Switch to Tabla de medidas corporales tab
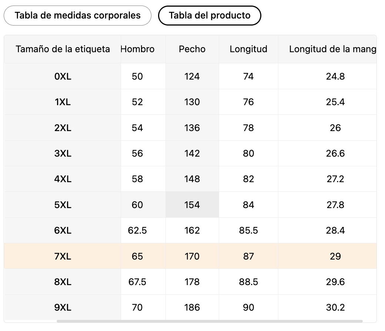Image resolution: width=385 pixels, height=331 pixels. coord(77,16)
